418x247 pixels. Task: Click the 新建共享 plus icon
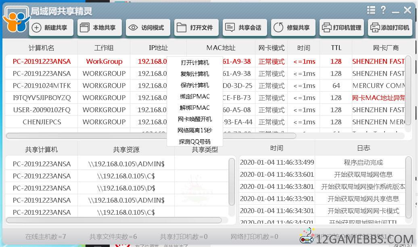click(x=37, y=28)
